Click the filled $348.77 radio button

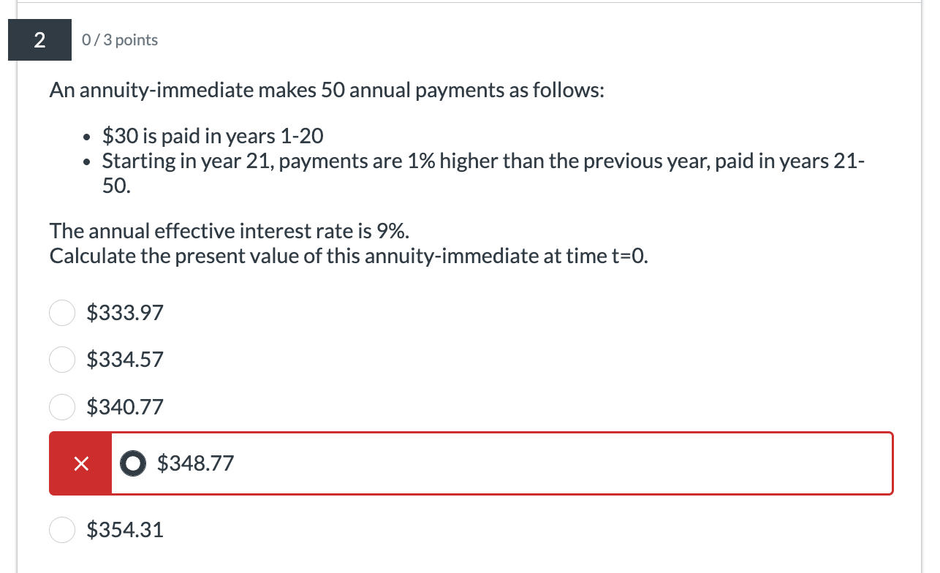(x=132, y=463)
